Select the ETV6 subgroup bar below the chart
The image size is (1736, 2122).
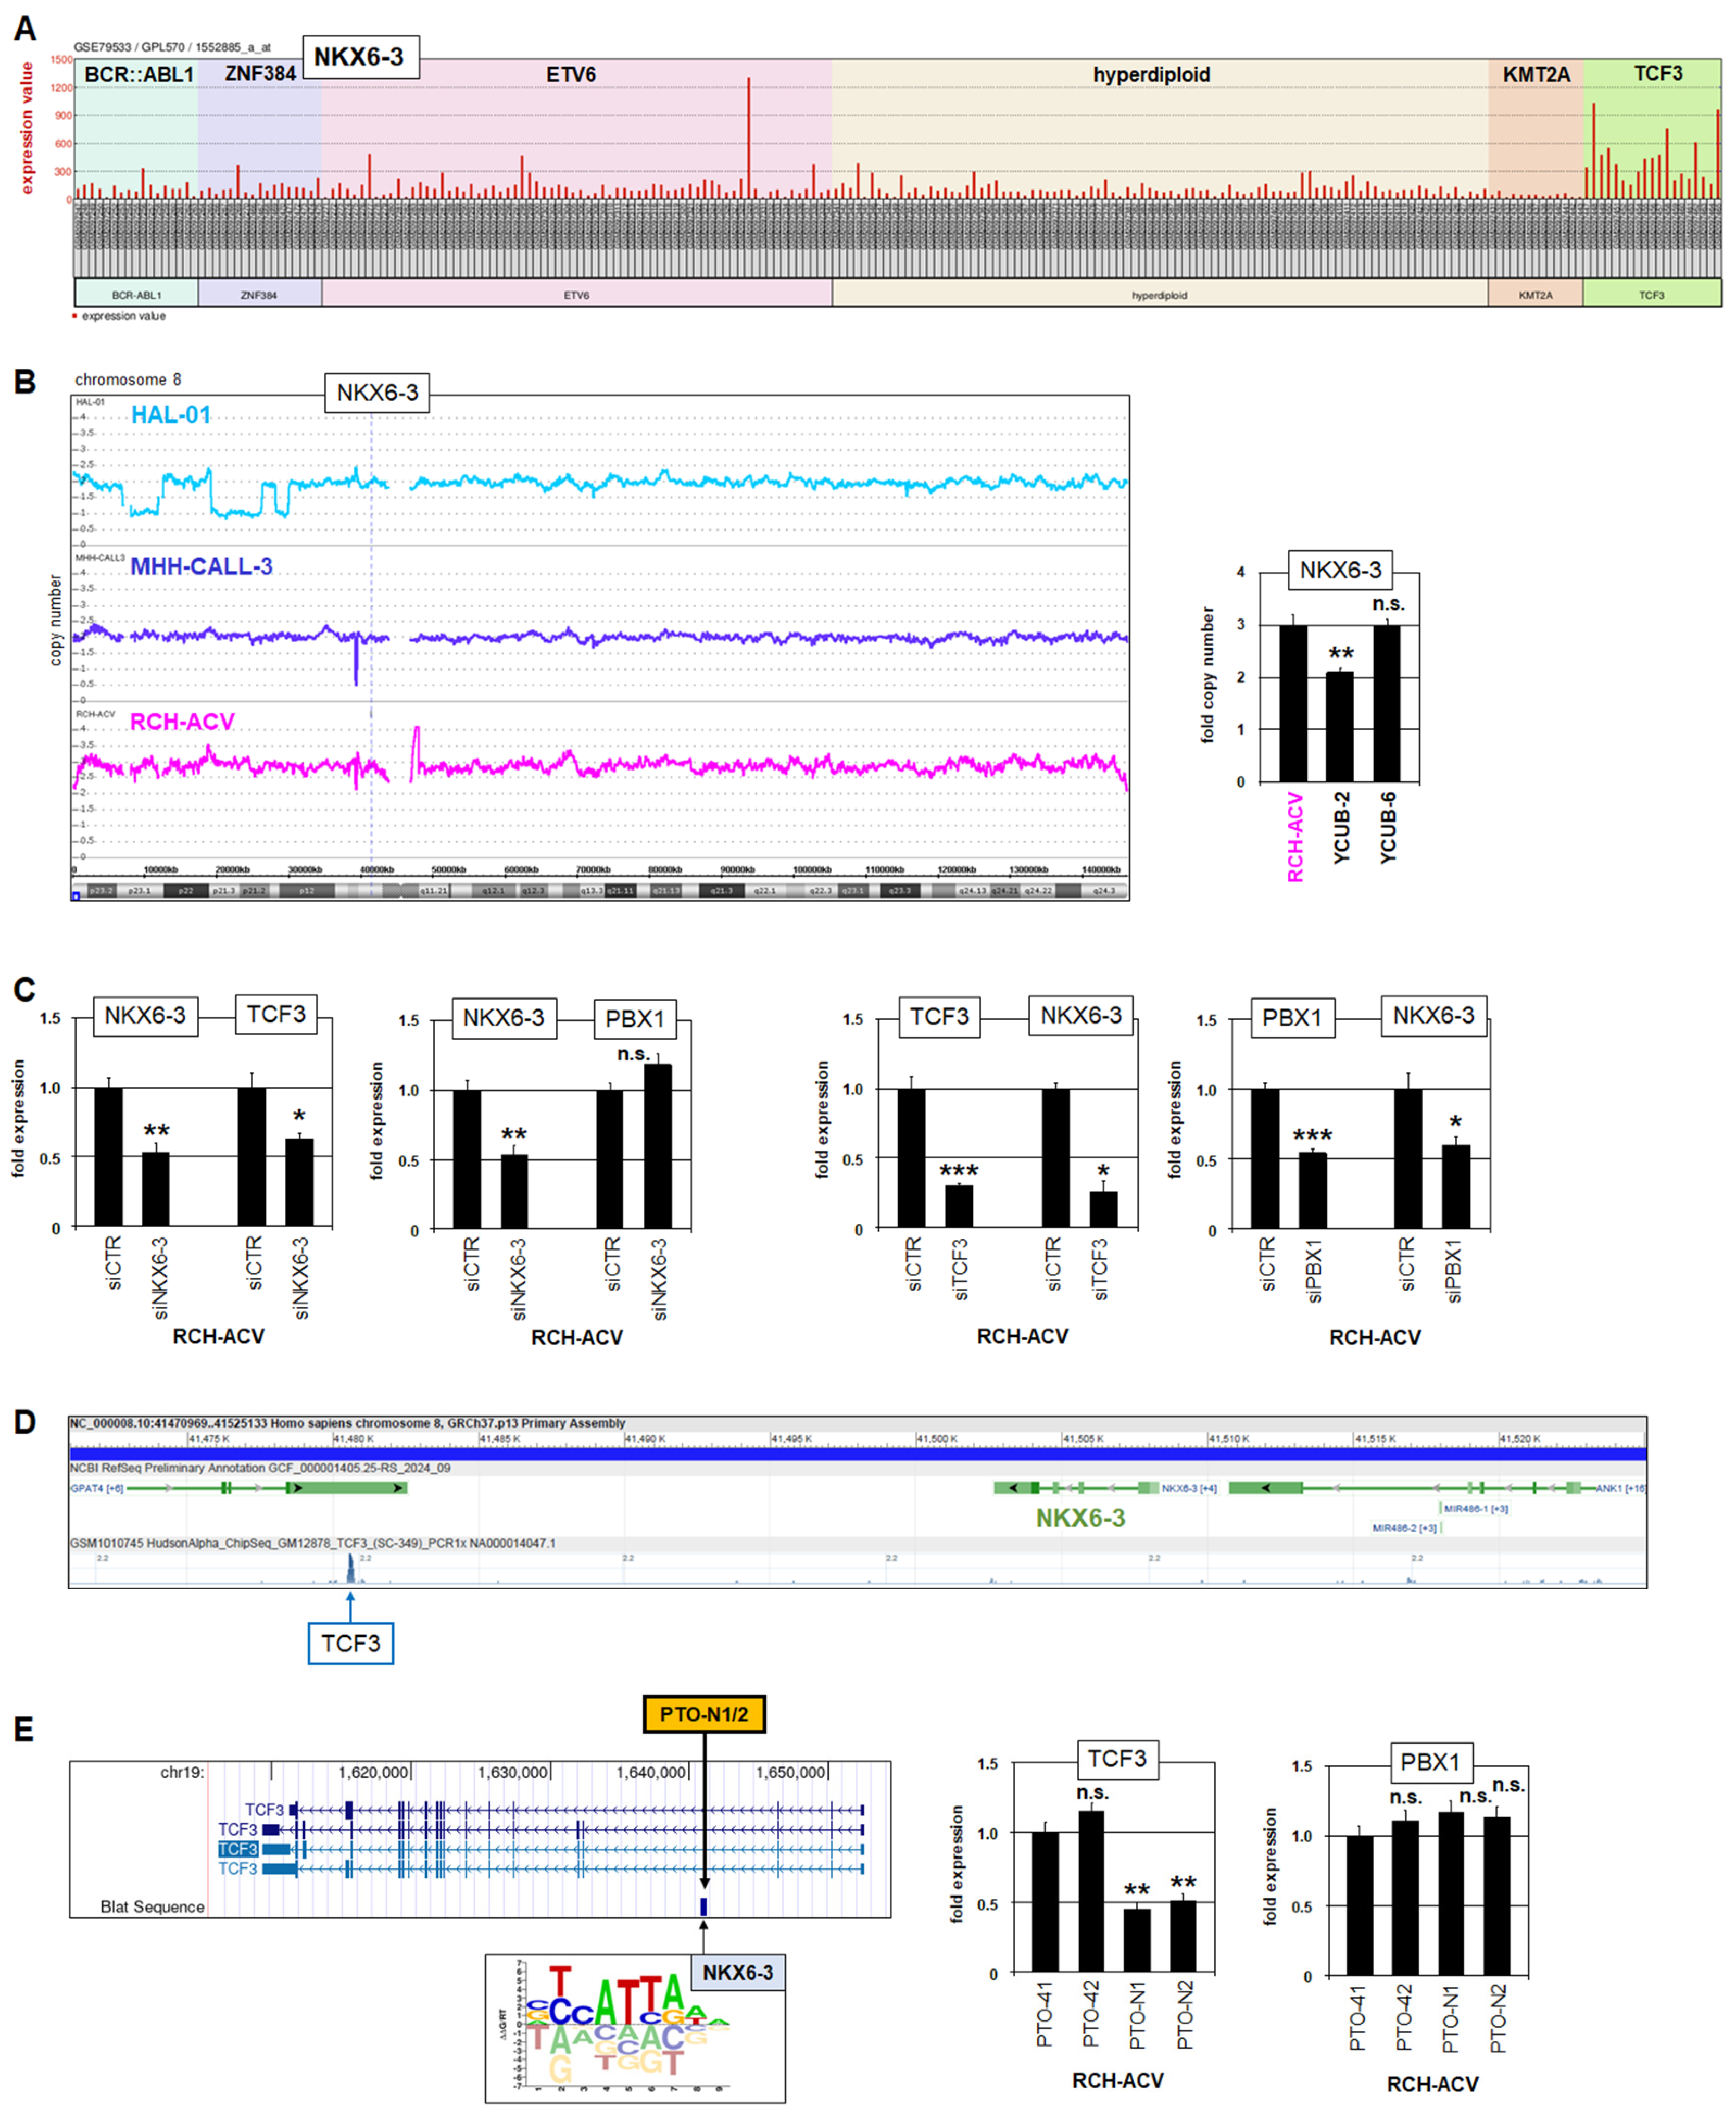(x=576, y=295)
